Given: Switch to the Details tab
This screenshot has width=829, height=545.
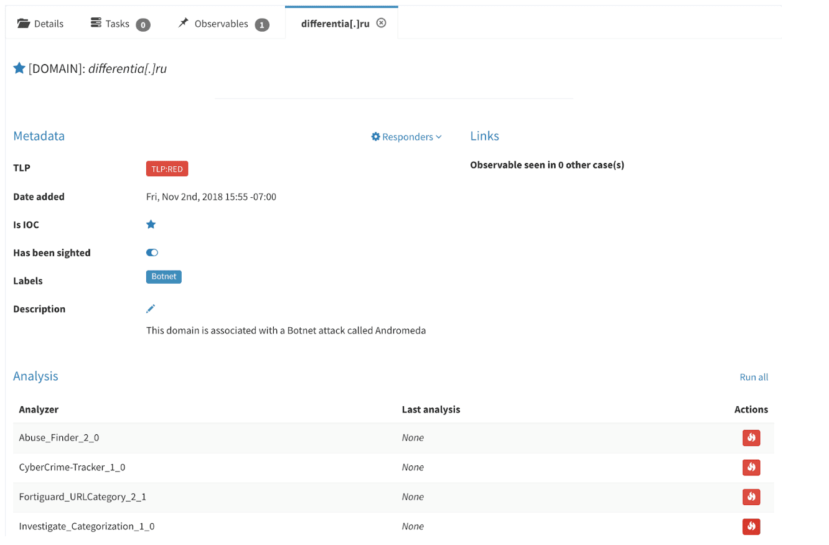Looking at the screenshot, I should point(41,24).
